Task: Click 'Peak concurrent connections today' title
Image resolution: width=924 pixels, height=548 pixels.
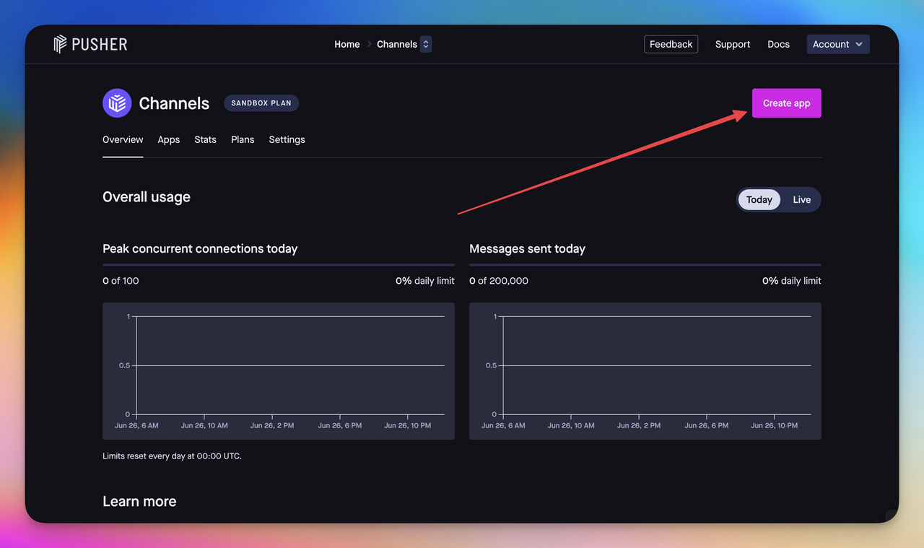Action: pyautogui.click(x=200, y=248)
